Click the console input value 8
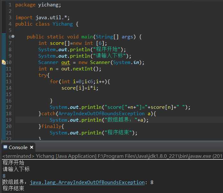Screen dimensions: 223x193 [4, 176]
